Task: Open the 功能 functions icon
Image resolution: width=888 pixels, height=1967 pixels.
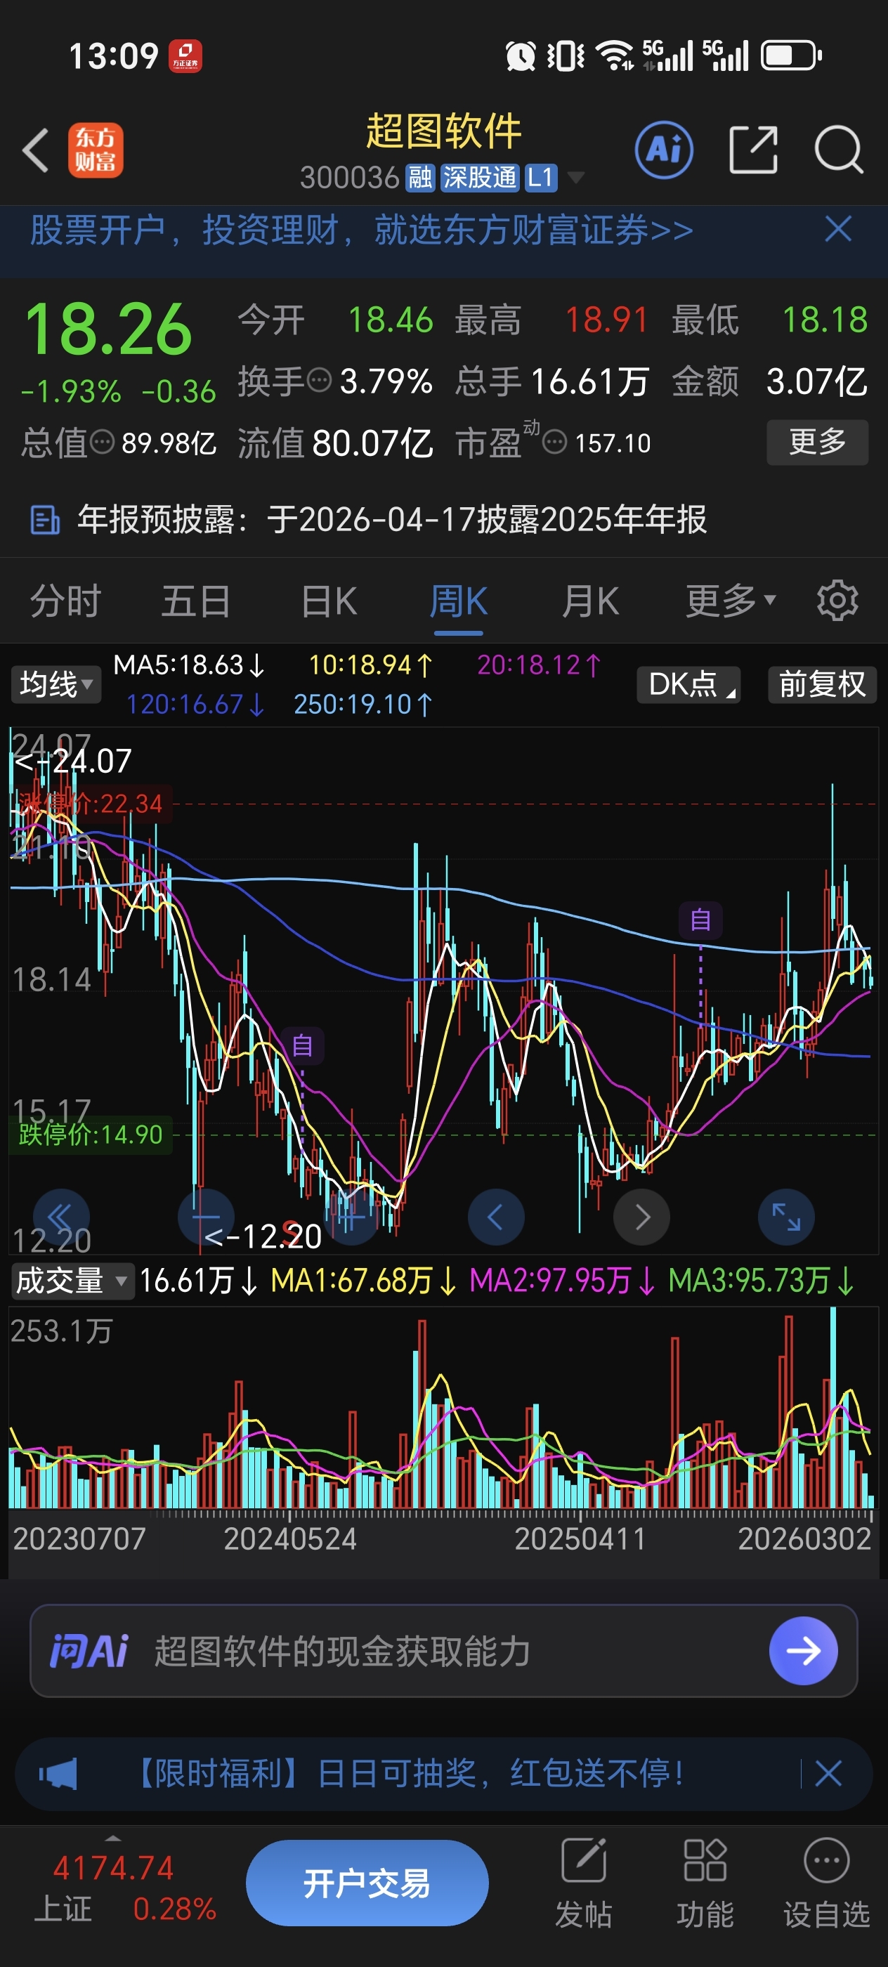Action: (705, 1883)
